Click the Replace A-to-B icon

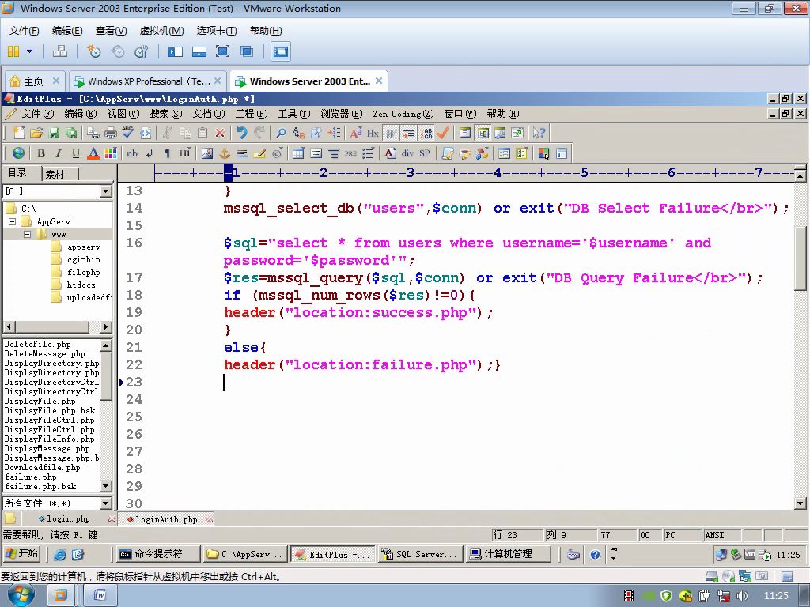(298, 133)
